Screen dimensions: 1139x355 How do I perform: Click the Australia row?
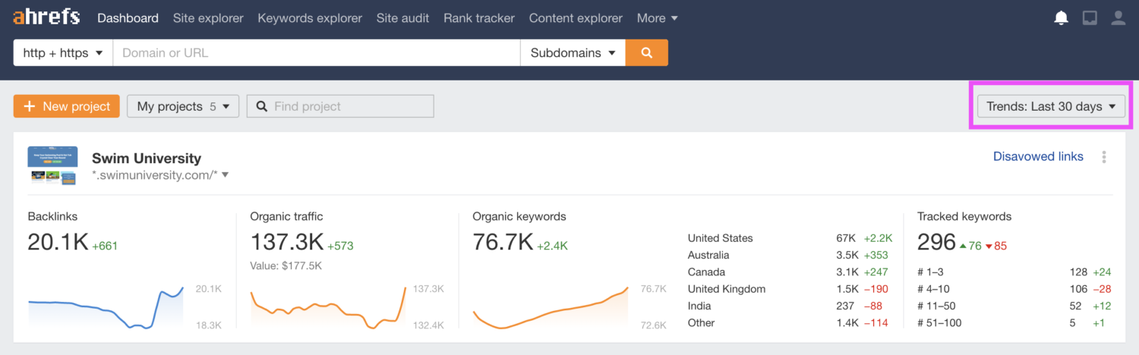click(790, 255)
